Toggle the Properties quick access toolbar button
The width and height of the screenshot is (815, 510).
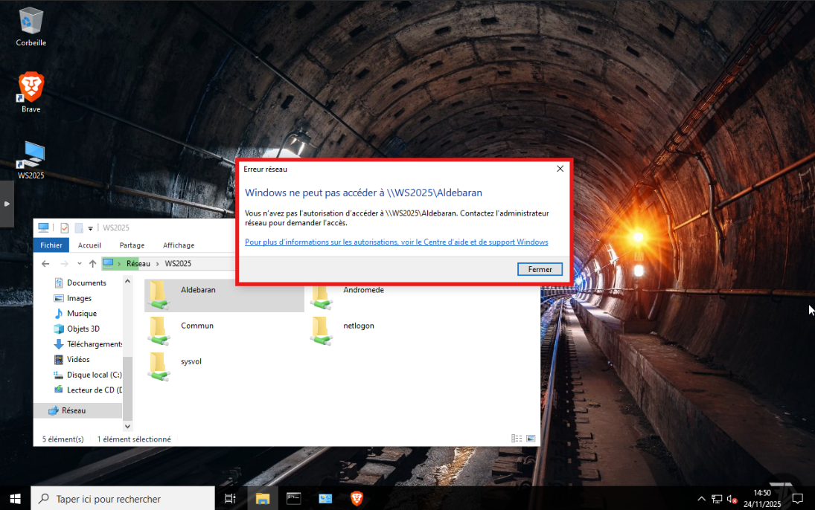[65, 227]
